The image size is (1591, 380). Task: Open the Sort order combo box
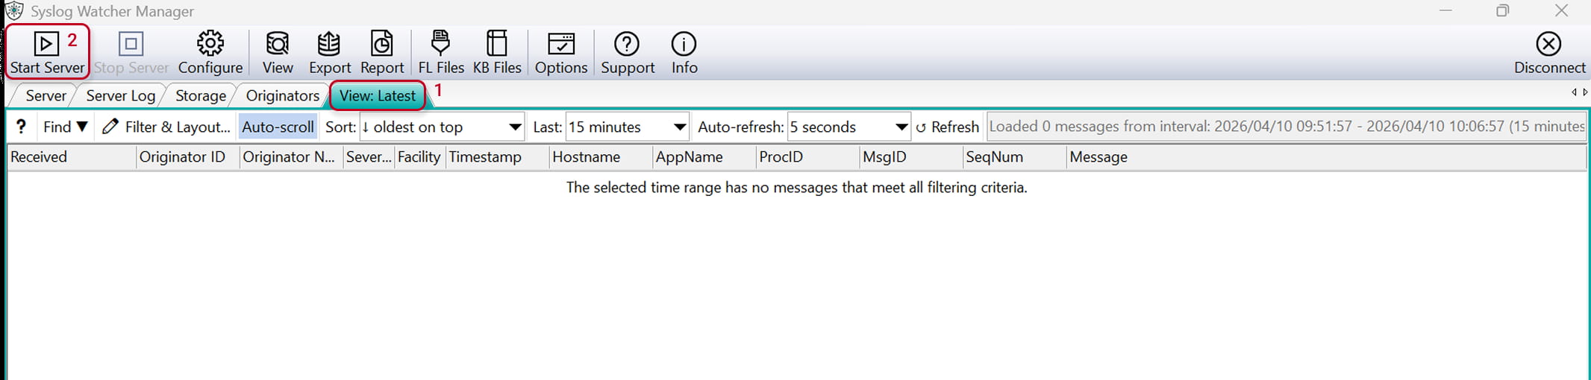pyautogui.click(x=442, y=127)
